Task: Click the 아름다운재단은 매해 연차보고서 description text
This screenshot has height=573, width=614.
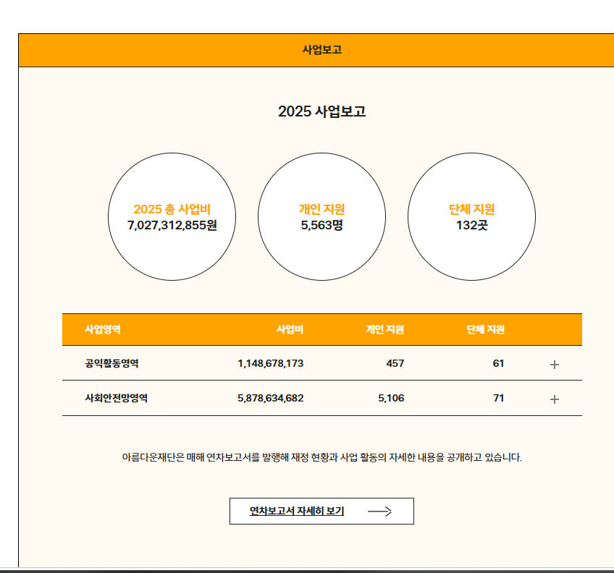Action: tap(322, 457)
